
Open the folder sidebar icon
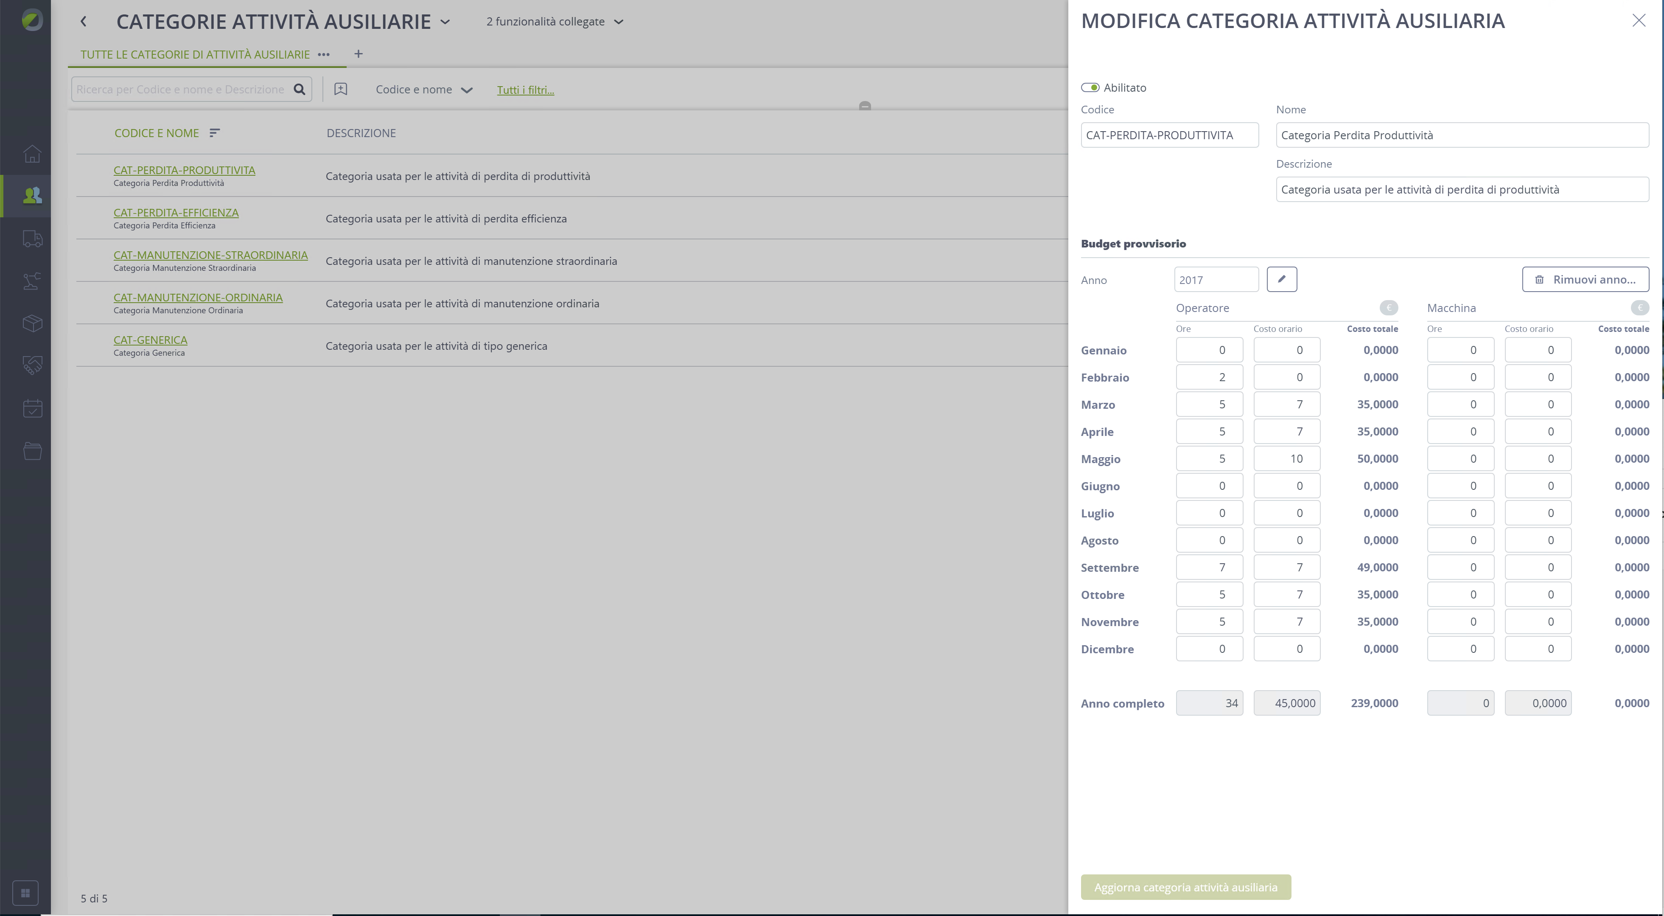click(x=32, y=451)
